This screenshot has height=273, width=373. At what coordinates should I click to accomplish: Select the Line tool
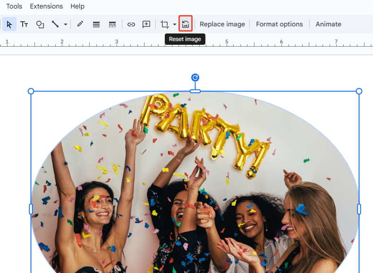(55, 24)
